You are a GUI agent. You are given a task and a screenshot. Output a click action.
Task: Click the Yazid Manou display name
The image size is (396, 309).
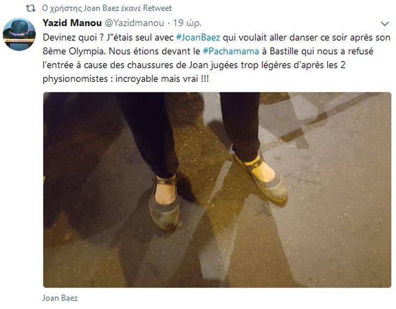pyautogui.click(x=72, y=23)
